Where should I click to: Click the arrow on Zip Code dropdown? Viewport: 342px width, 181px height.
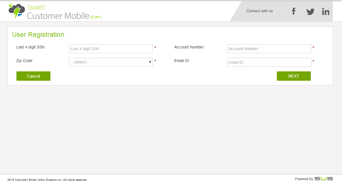click(150, 62)
